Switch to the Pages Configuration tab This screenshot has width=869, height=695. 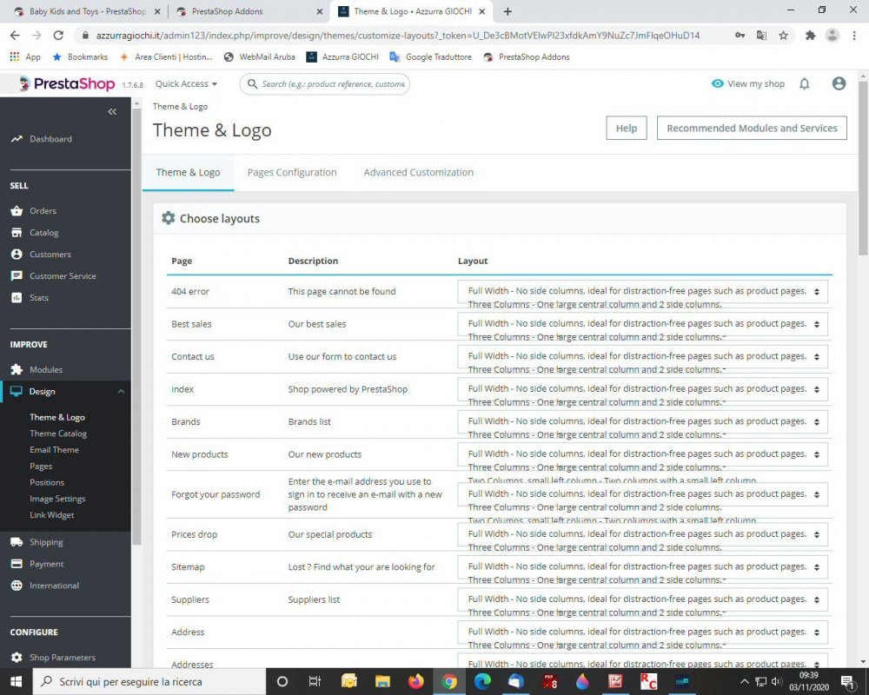pyautogui.click(x=292, y=172)
